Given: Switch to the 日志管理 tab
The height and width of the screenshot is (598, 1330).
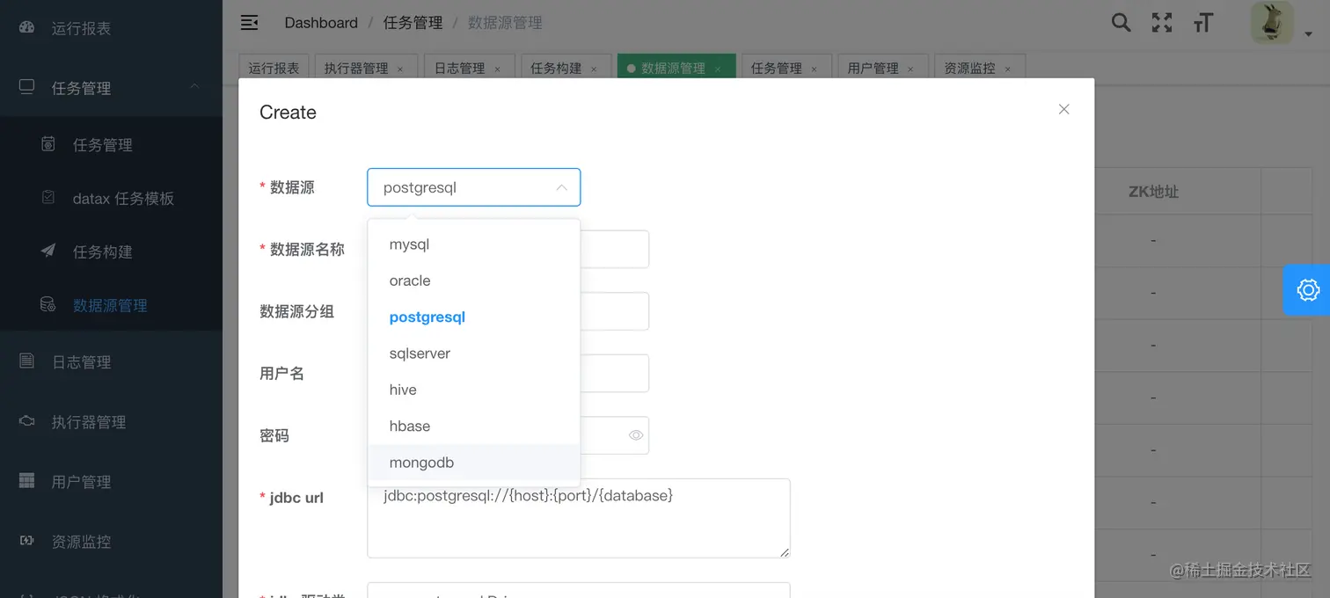Looking at the screenshot, I should tap(462, 66).
